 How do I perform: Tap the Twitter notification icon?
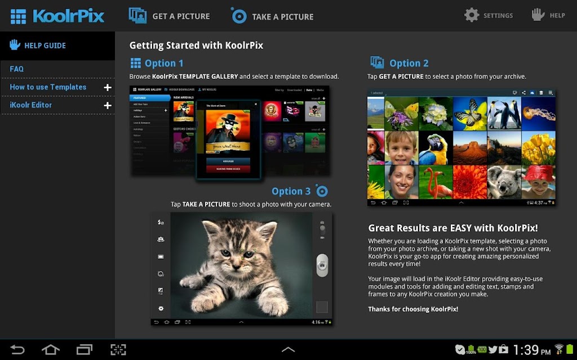[493, 350]
